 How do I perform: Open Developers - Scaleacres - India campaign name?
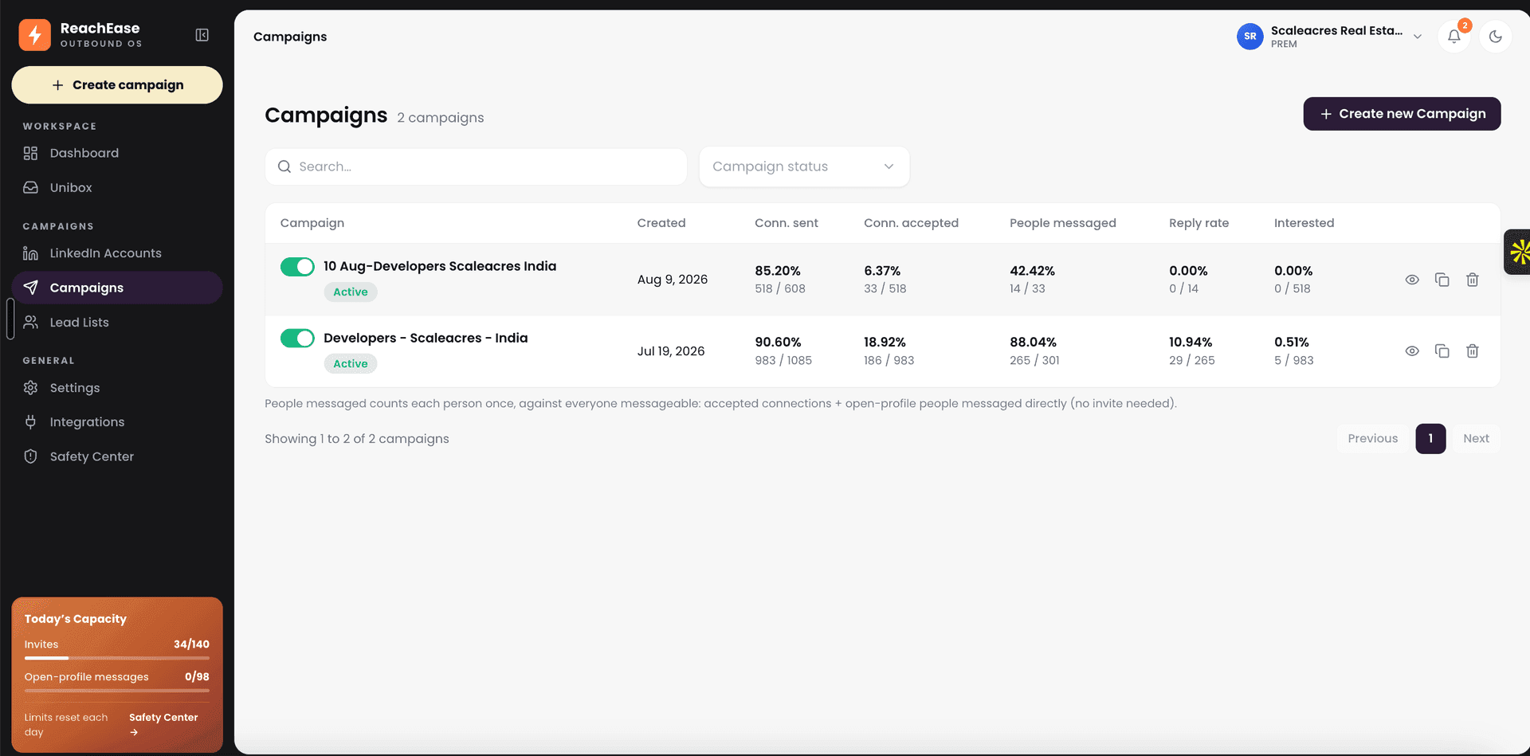click(426, 338)
